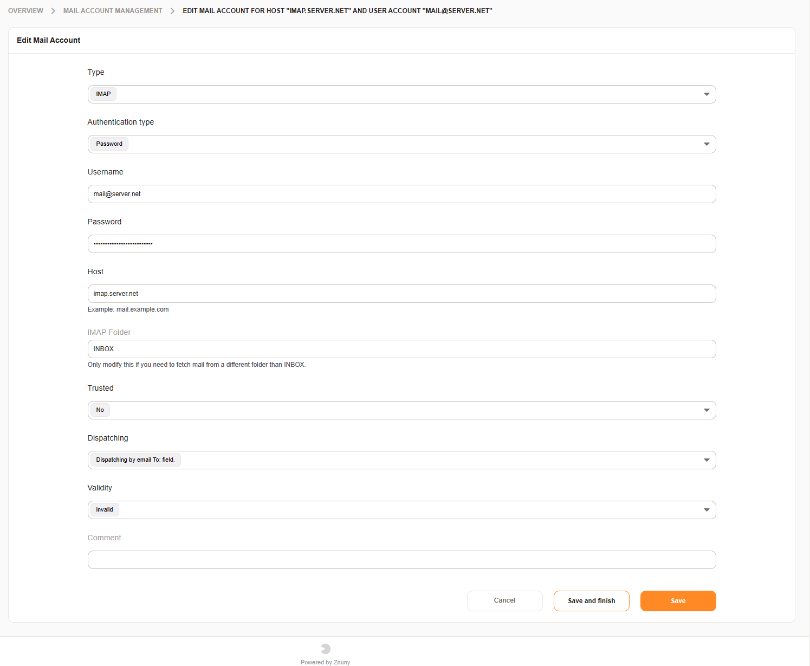The image size is (810, 666).
Task: Click the Save and finish button
Action: (591, 600)
